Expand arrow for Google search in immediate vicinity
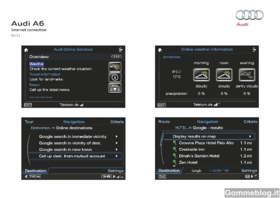280x198 pixels. [117, 137]
